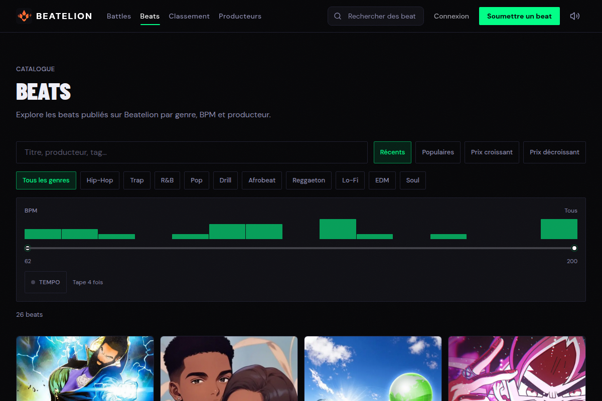The height and width of the screenshot is (401, 602).
Task: Click the Tous BPM reset label
Action: (571, 211)
